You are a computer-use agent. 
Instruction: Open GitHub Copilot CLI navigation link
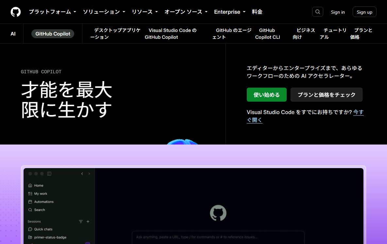[x=268, y=34]
